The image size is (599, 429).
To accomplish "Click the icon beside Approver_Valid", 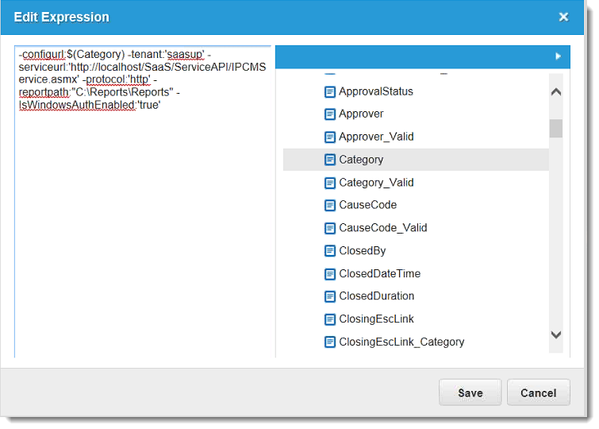I will tap(330, 137).
